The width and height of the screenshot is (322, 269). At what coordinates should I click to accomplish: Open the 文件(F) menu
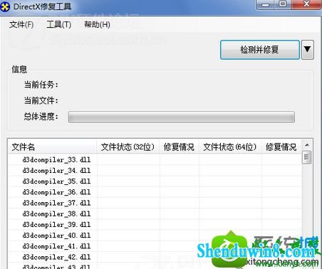(21, 24)
